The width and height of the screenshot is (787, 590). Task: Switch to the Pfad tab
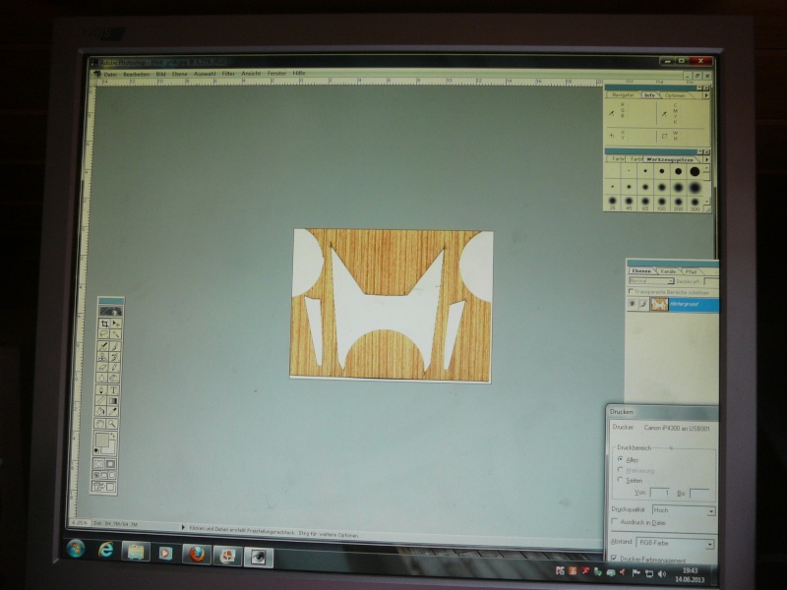pyautogui.click(x=691, y=271)
